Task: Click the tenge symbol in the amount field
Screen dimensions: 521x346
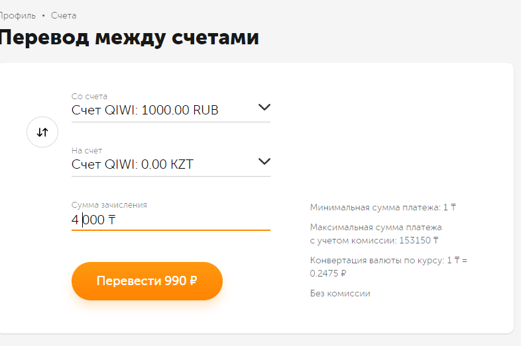Action: coord(112,220)
